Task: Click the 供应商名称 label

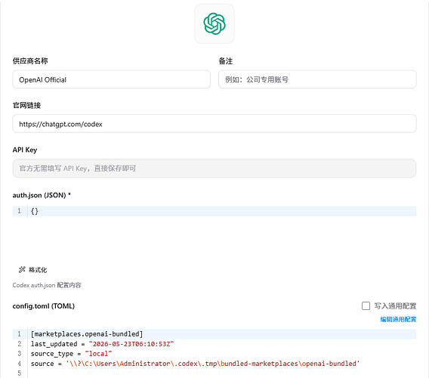Action: (x=30, y=60)
